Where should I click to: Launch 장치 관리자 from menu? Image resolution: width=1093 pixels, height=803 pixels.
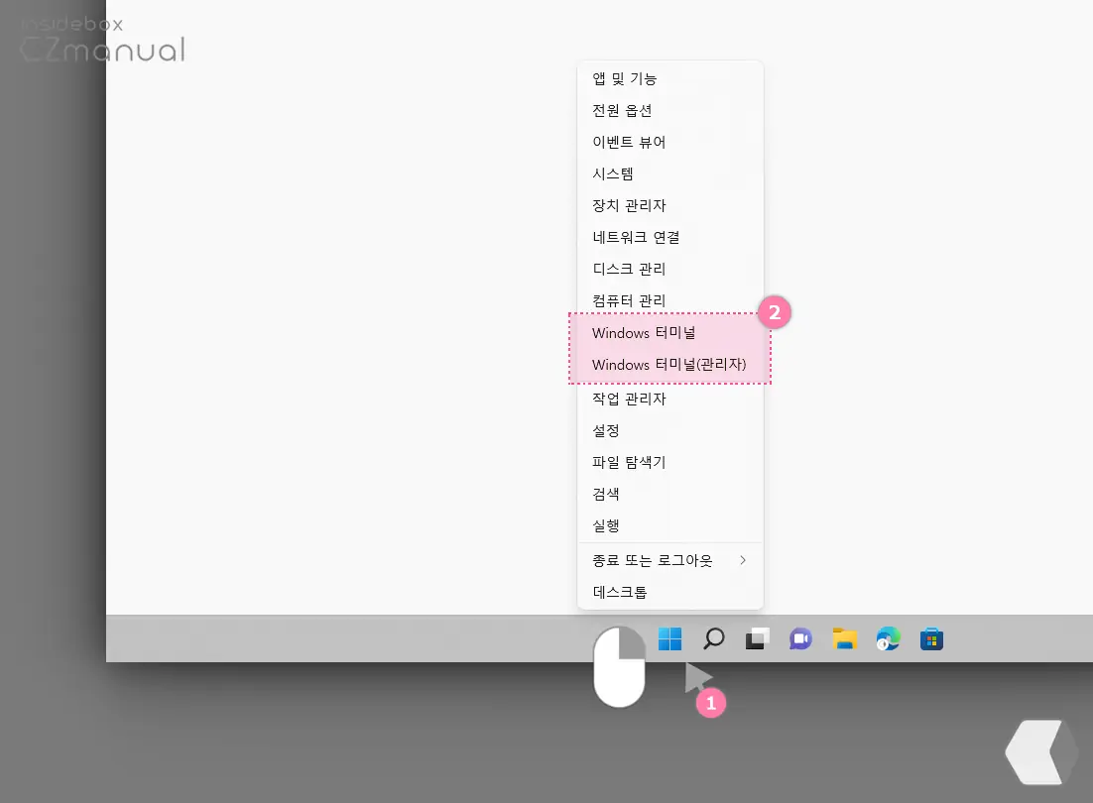point(670,205)
